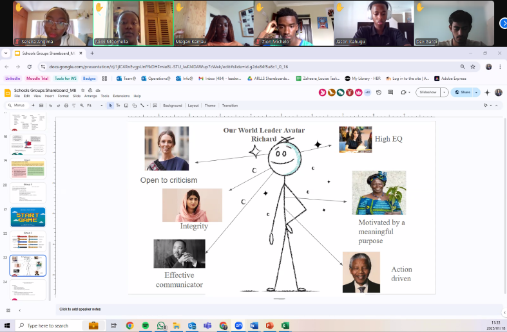Click the Slideshow button

(x=428, y=92)
